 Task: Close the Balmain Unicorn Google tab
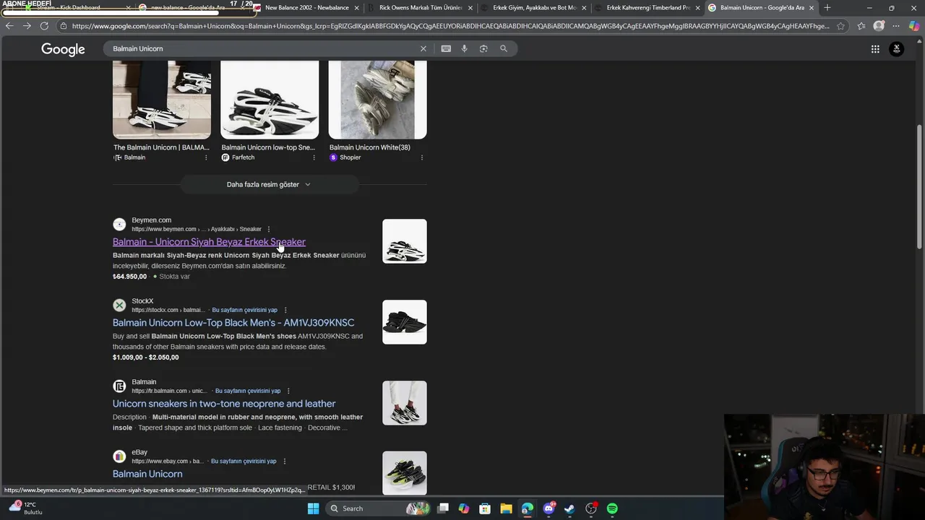pos(812,8)
